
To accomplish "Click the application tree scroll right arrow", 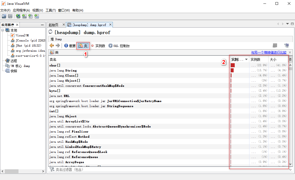I will point(43,171).
